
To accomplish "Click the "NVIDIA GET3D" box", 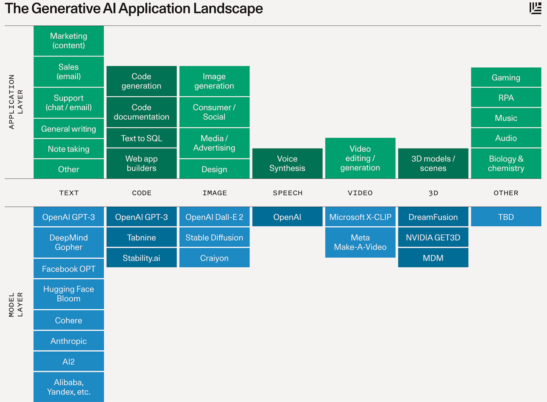I will pyautogui.click(x=433, y=237).
